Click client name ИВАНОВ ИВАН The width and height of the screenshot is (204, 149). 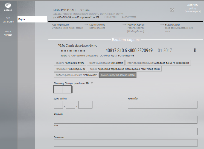point(65,10)
